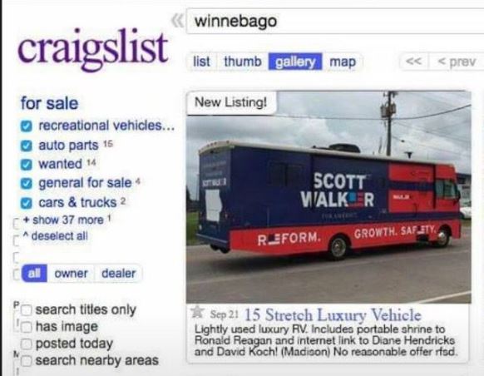Enable the has image filter
The width and height of the screenshot is (484, 376).
pos(27,327)
